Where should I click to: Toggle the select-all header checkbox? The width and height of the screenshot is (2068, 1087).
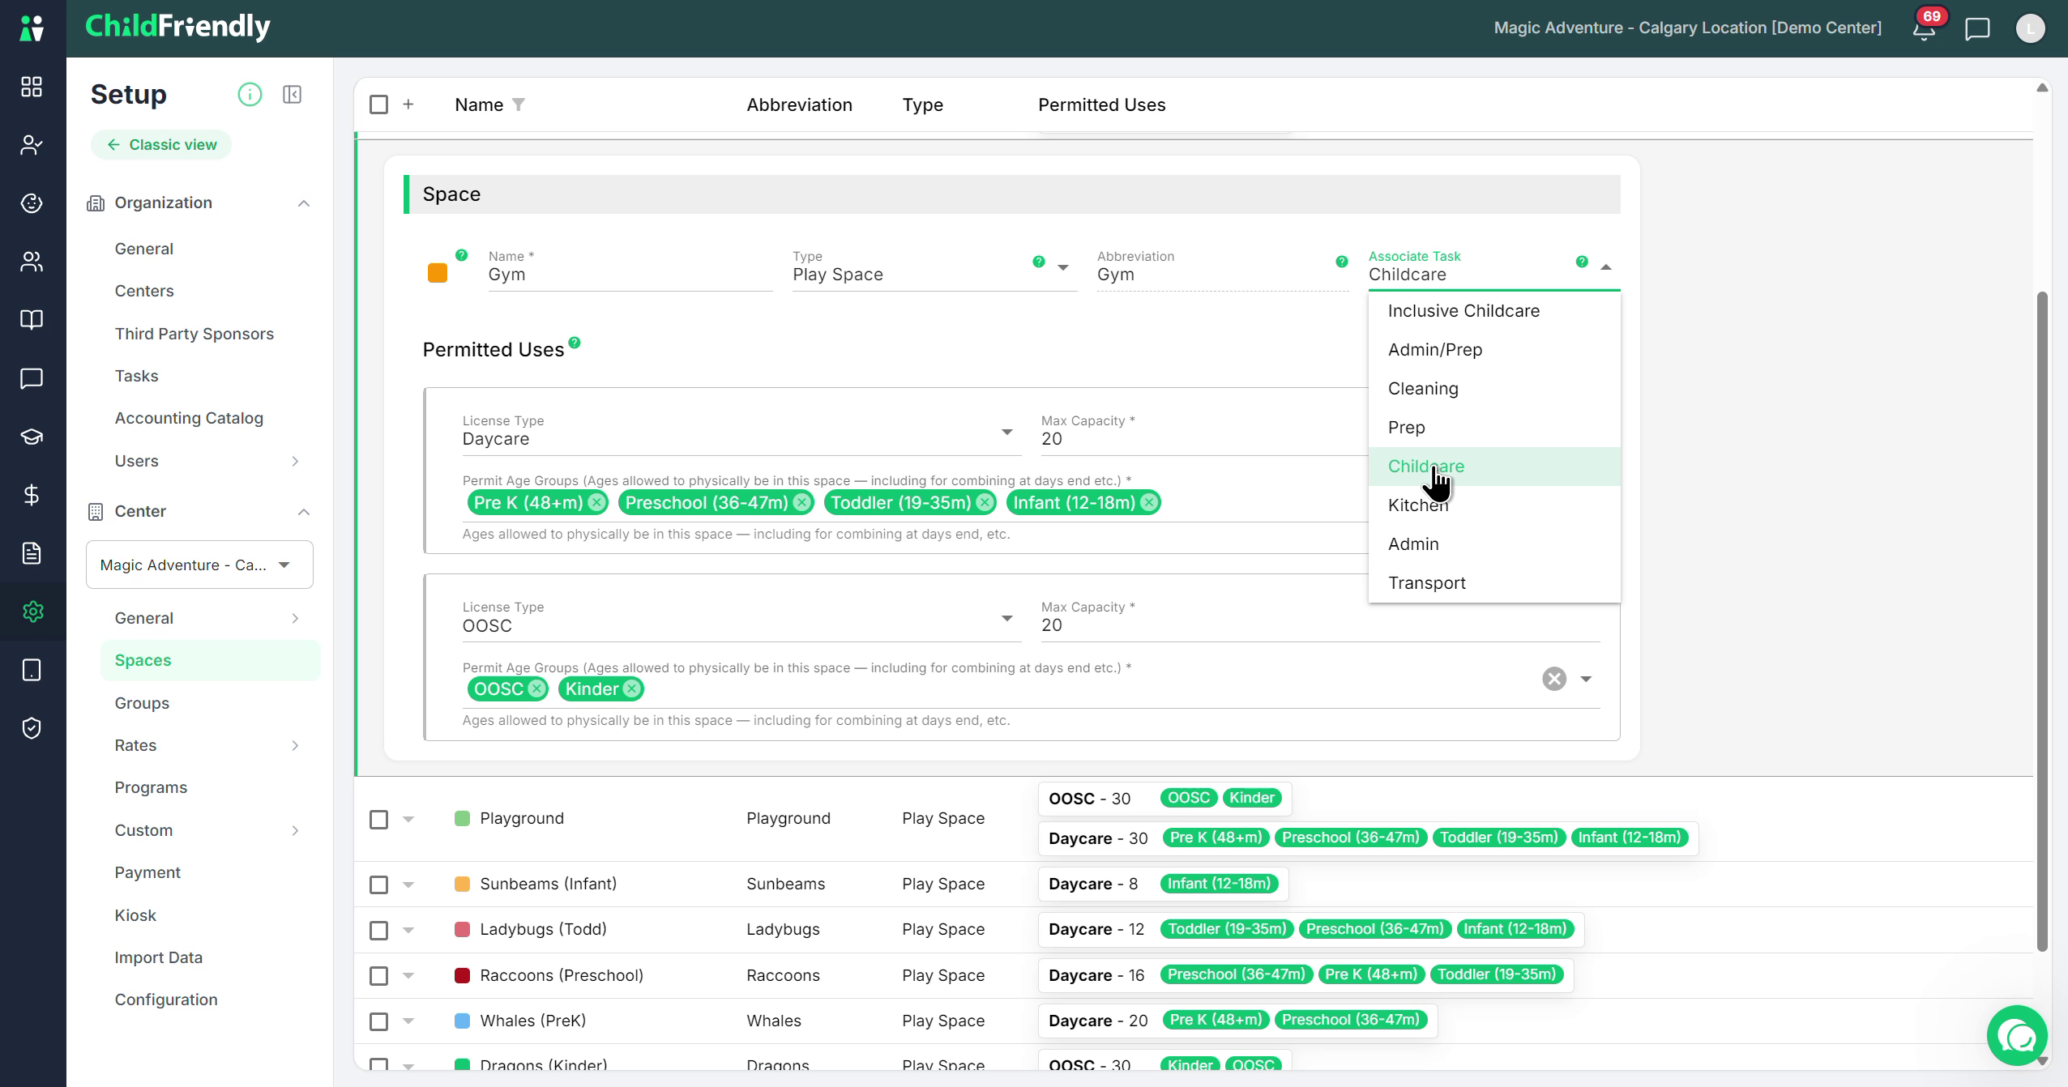[x=378, y=104]
